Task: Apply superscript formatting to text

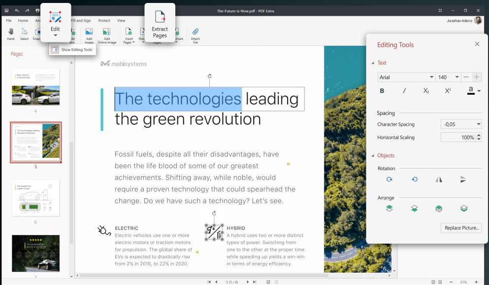Action: 448,91
